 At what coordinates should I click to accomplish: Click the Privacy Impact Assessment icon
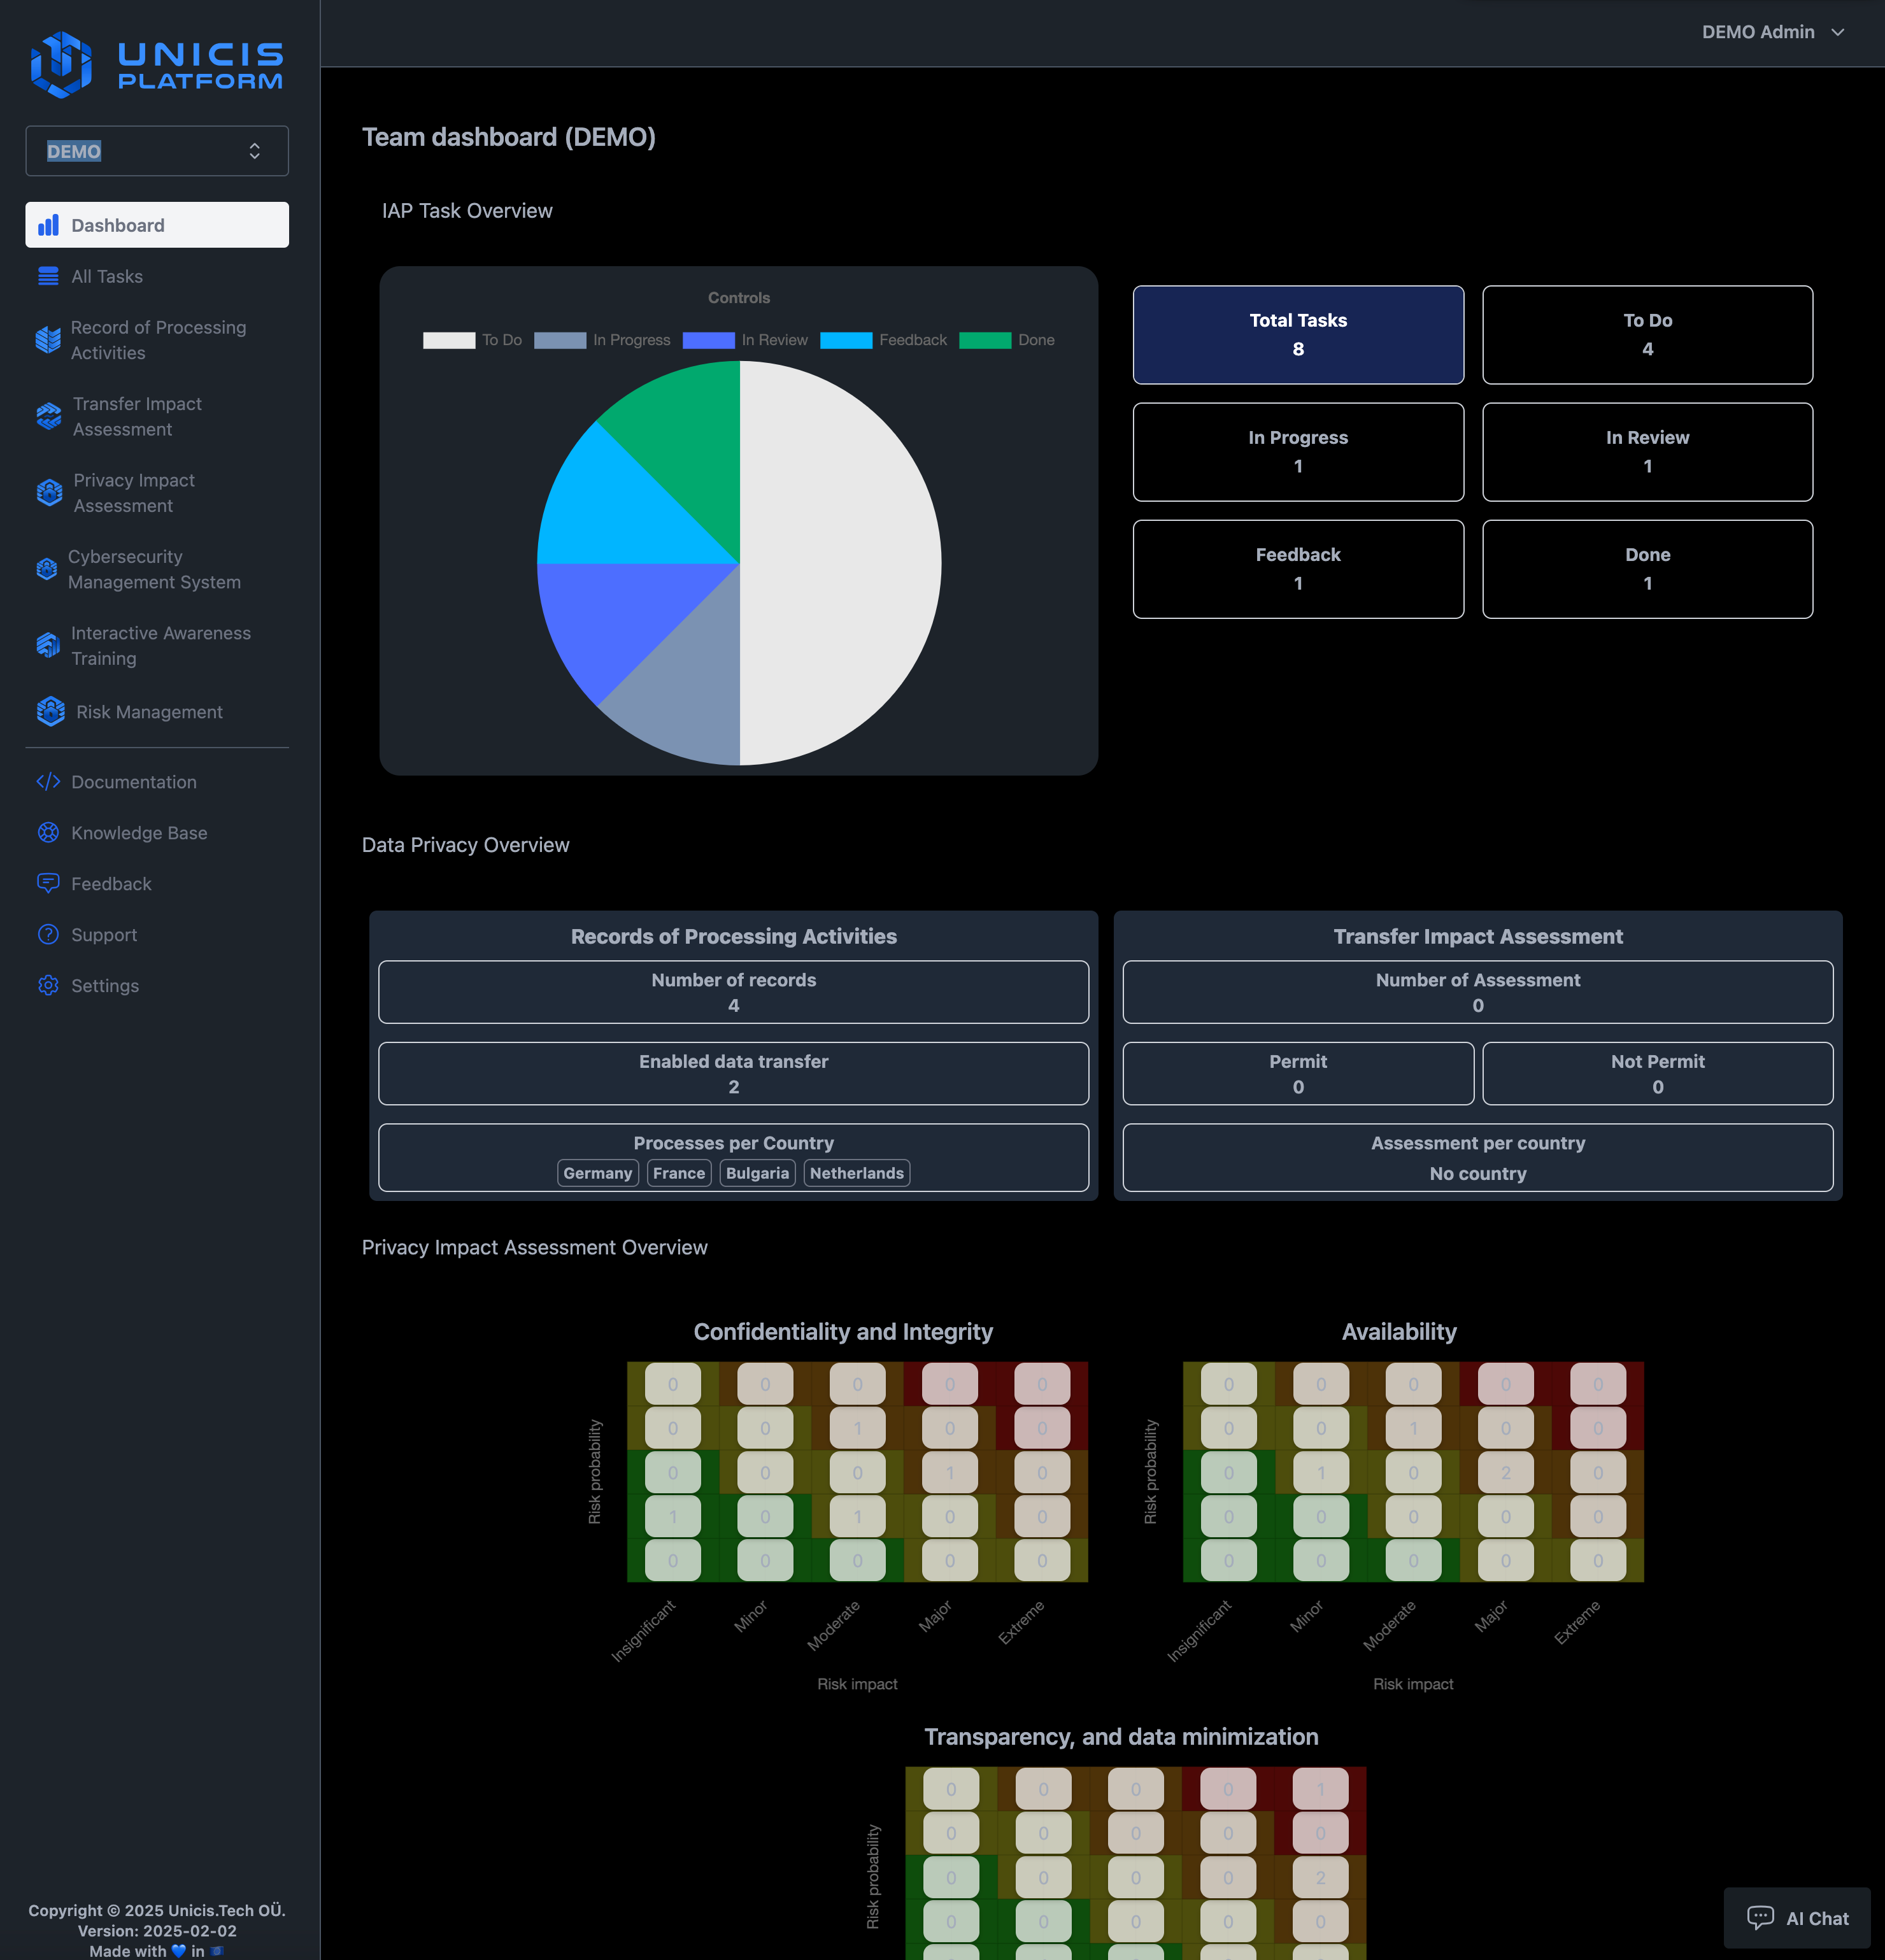pyautogui.click(x=49, y=493)
